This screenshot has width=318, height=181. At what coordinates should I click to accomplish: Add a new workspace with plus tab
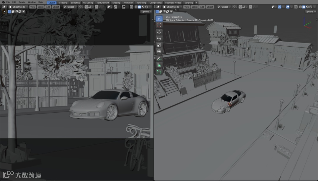tap(196, 3)
